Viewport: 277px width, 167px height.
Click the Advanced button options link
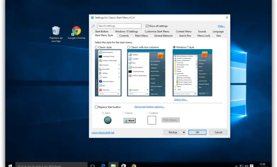coord(149,107)
